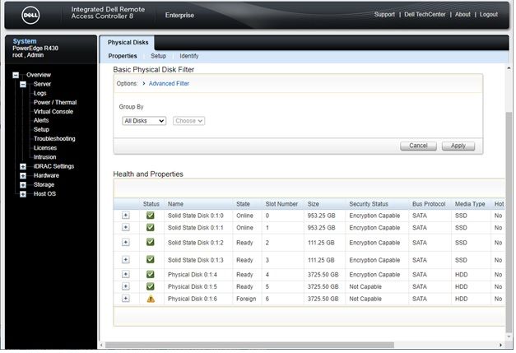The image size is (516, 353).
Task: Click the Status column header
Action: (151, 204)
